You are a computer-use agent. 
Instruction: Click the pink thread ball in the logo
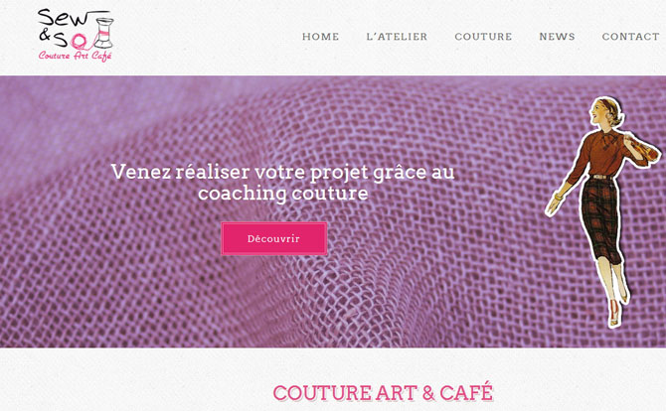[x=79, y=41]
